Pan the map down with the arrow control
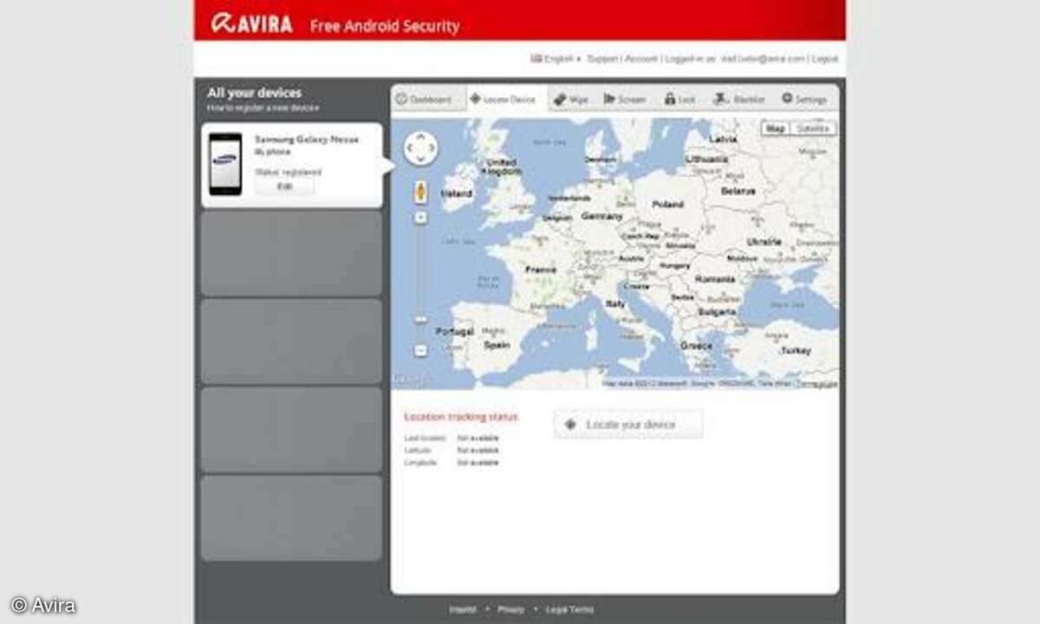The image size is (1040, 624). 420,159
